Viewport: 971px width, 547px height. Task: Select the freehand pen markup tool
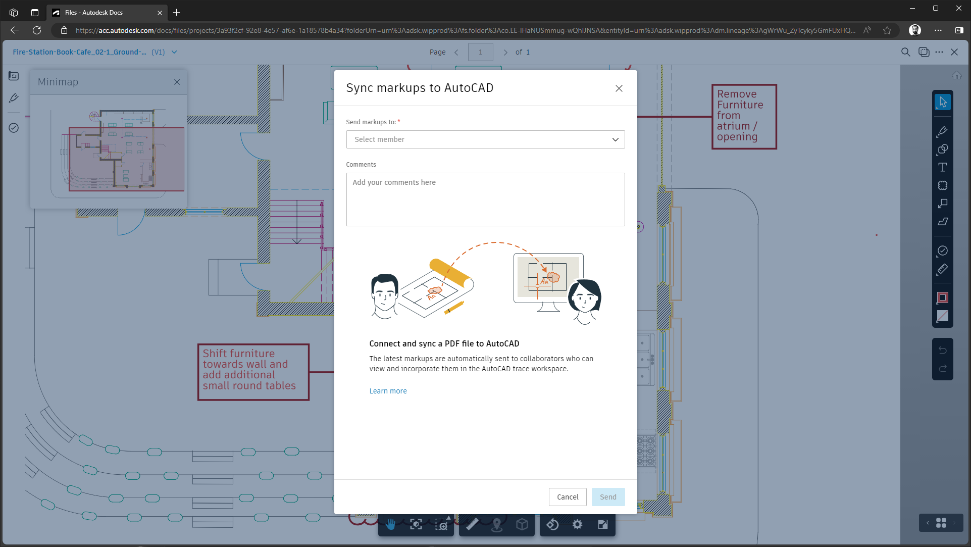942,131
